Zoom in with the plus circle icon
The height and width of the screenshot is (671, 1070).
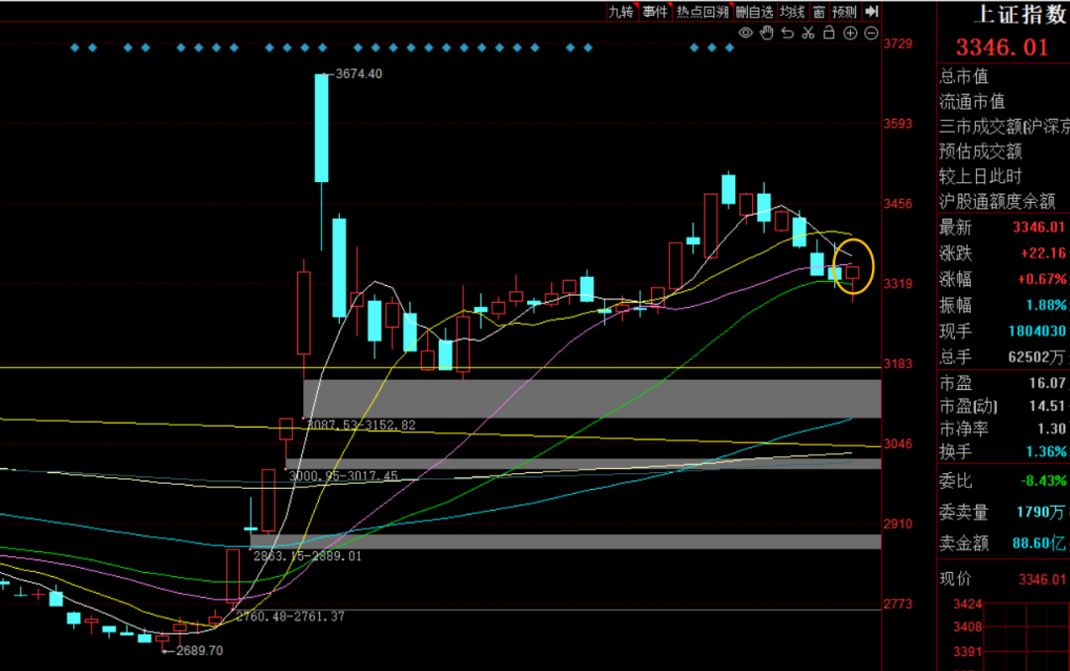click(850, 34)
